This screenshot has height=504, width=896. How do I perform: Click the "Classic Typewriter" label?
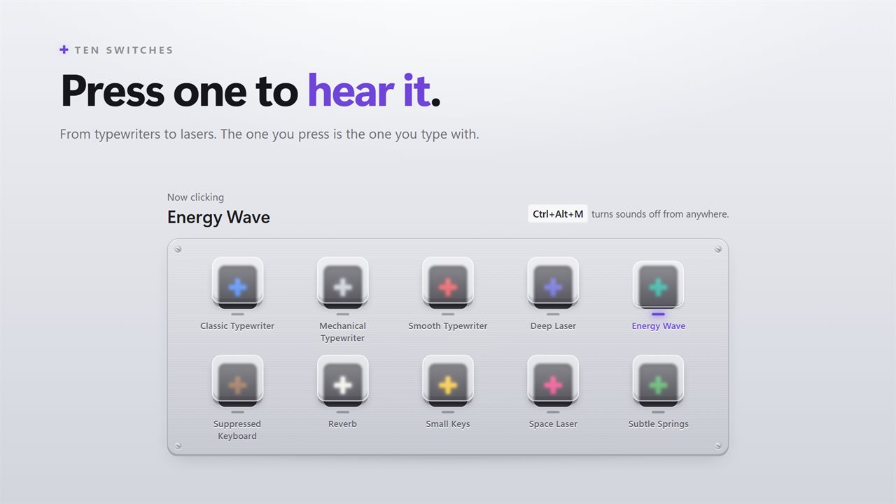pos(237,326)
